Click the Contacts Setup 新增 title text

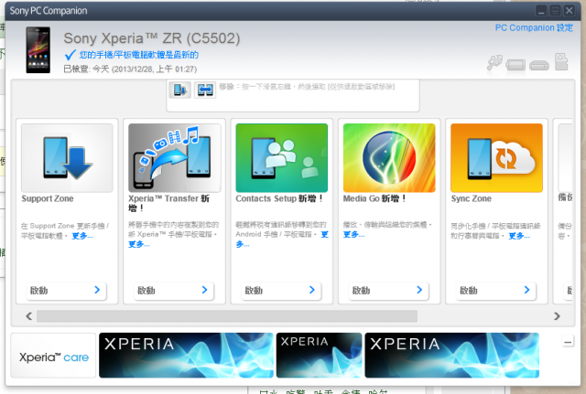coord(278,199)
